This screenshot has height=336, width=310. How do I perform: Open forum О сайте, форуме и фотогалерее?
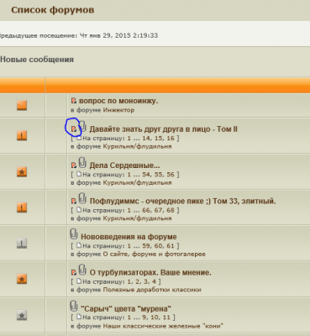pos(155,255)
